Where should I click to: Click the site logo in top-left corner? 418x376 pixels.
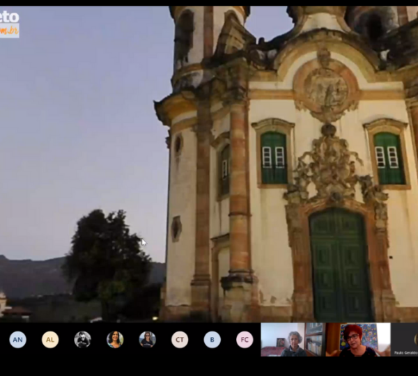(10, 23)
